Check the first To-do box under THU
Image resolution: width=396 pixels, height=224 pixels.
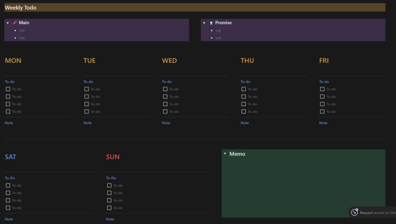coord(244,89)
